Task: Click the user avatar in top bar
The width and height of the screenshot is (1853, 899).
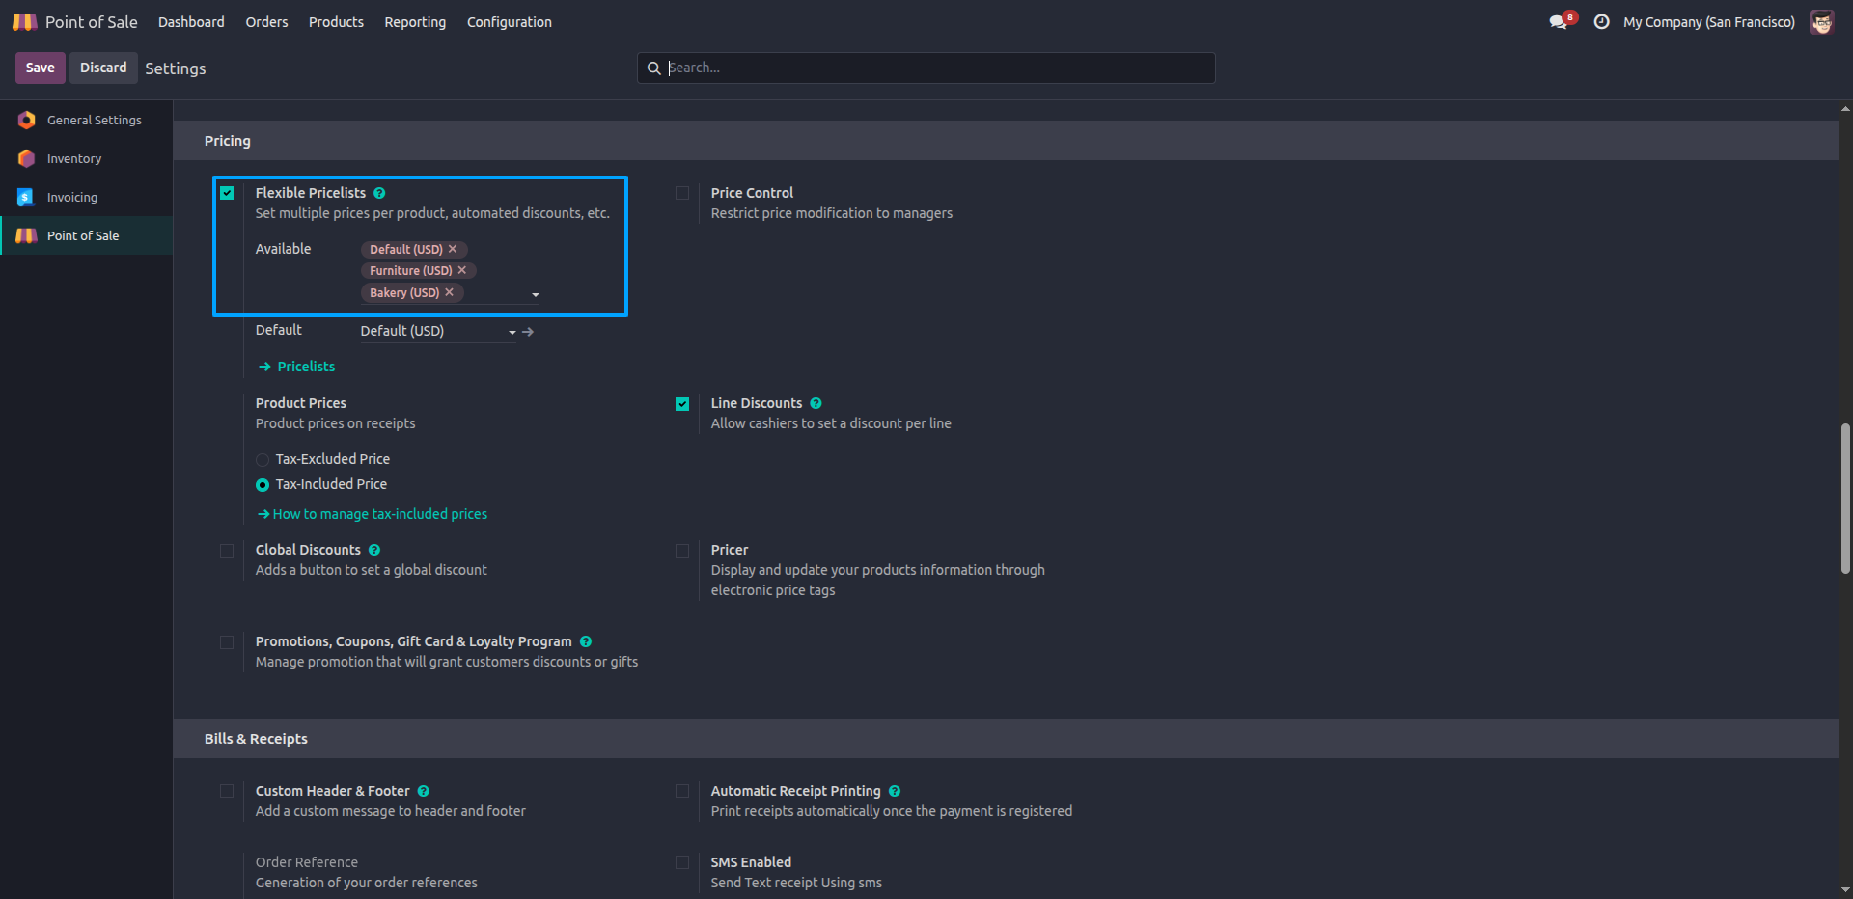Action: click(x=1821, y=22)
